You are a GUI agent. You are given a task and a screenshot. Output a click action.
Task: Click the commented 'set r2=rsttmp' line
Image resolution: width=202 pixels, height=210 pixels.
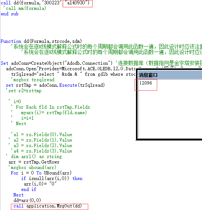(x=24, y=91)
